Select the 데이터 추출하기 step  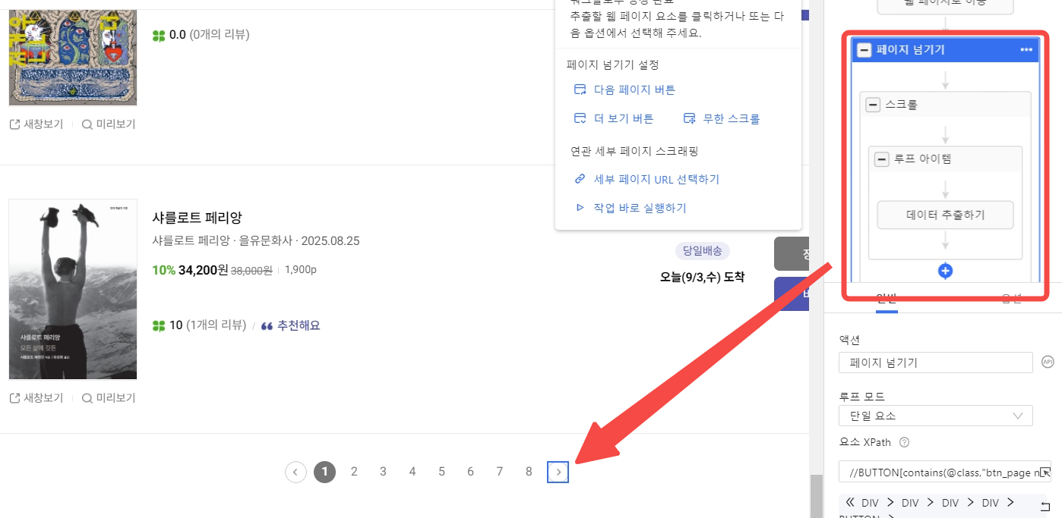coord(946,215)
